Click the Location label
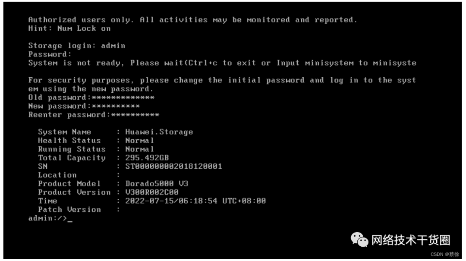Screen dimensions: 466x261 [x=57, y=175]
